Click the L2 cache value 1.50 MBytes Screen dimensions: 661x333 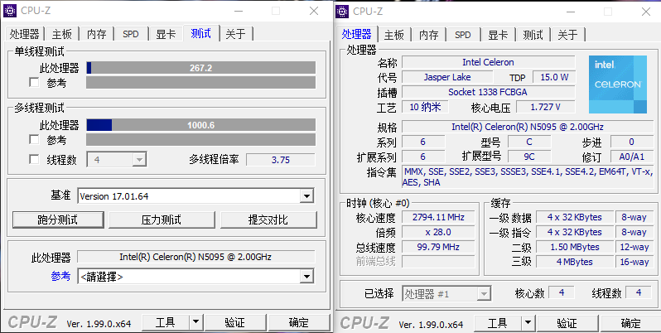575,247
